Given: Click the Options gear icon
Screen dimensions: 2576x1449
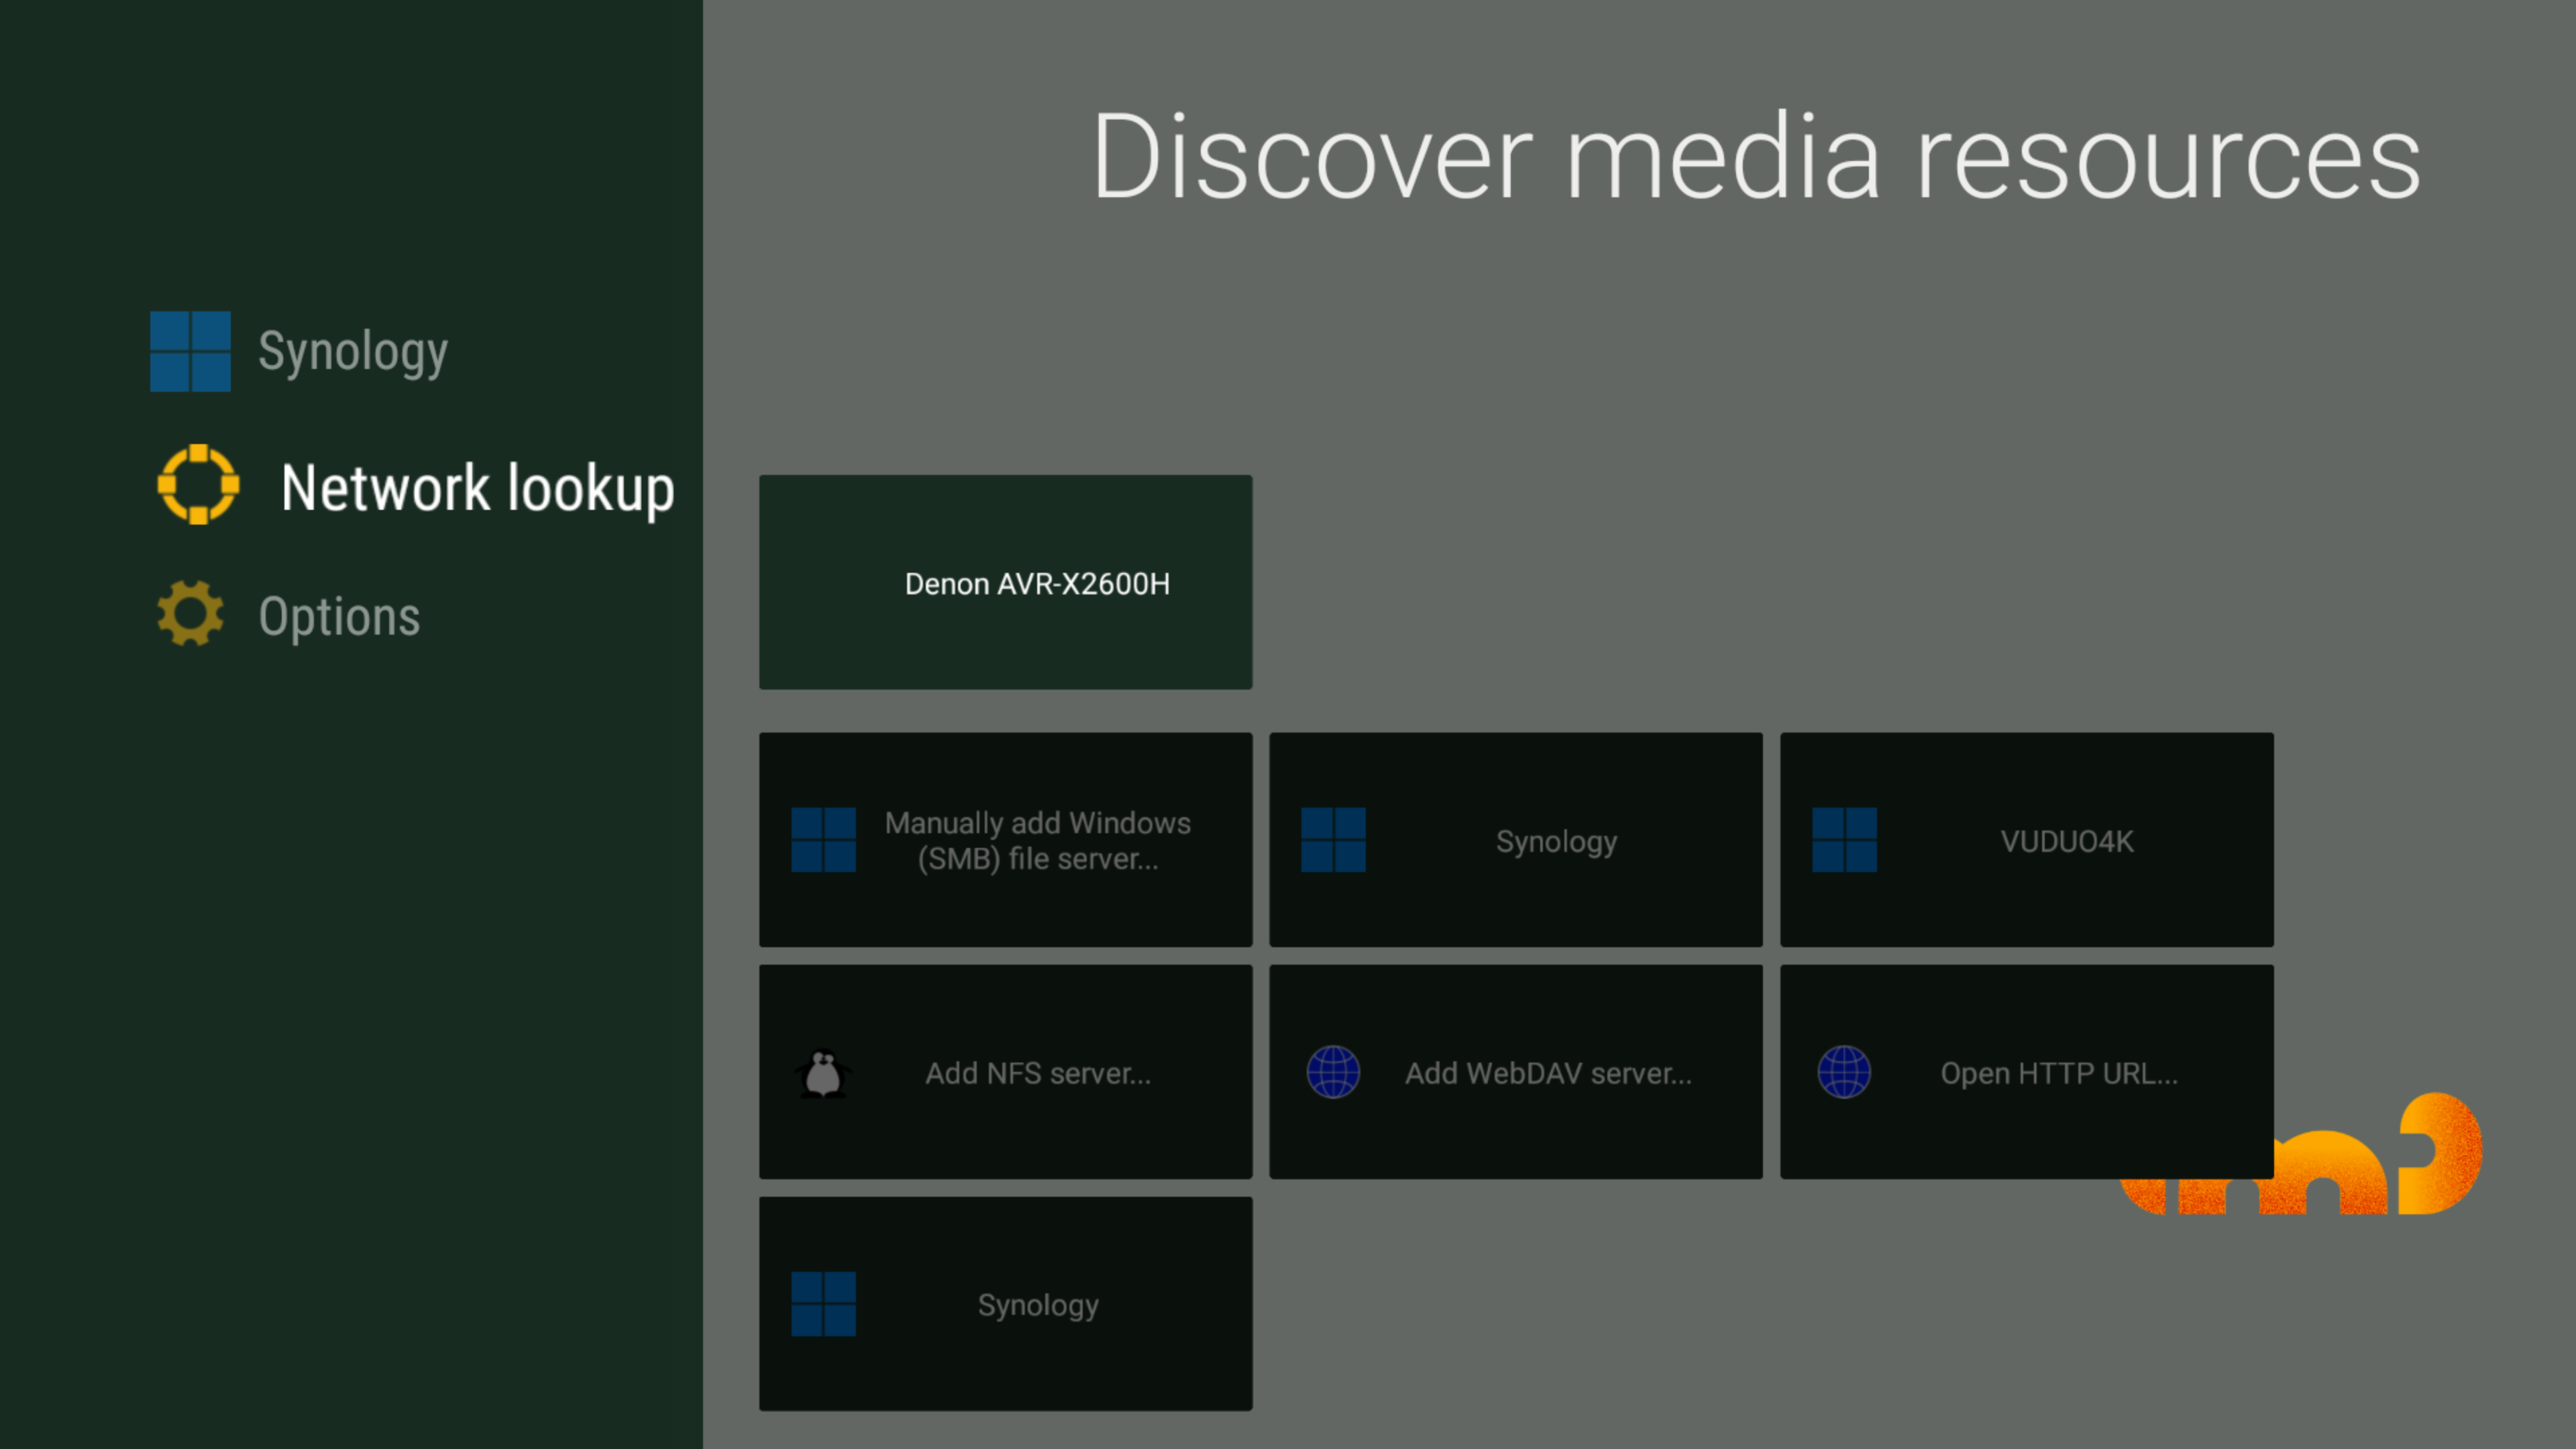Looking at the screenshot, I should coord(190,613).
